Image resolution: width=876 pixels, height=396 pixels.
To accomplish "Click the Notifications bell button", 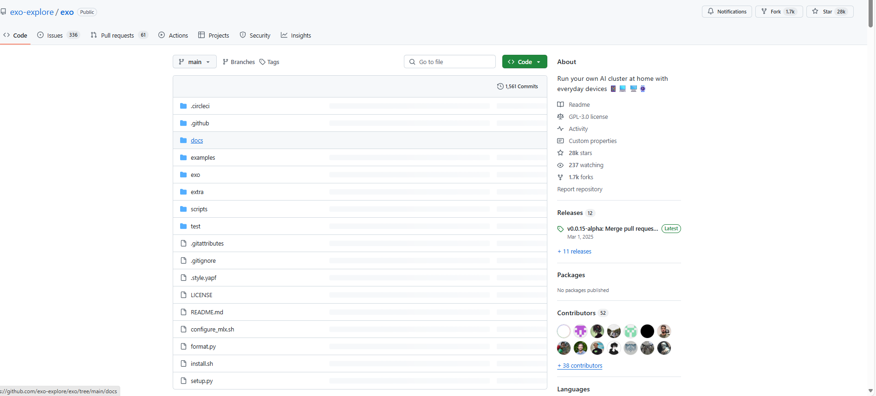I will 727,12.
